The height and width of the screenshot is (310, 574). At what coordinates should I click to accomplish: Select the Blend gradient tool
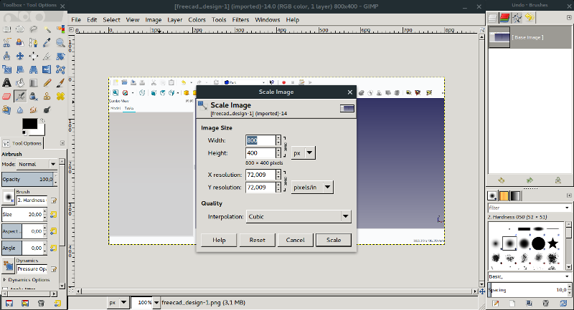33,83
